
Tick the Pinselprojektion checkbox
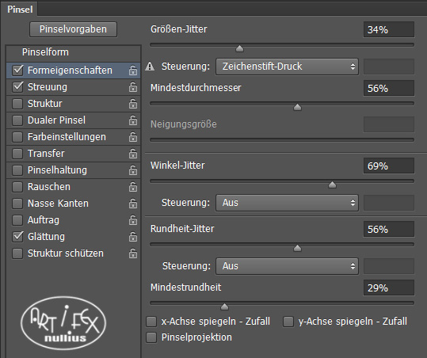[x=151, y=337]
